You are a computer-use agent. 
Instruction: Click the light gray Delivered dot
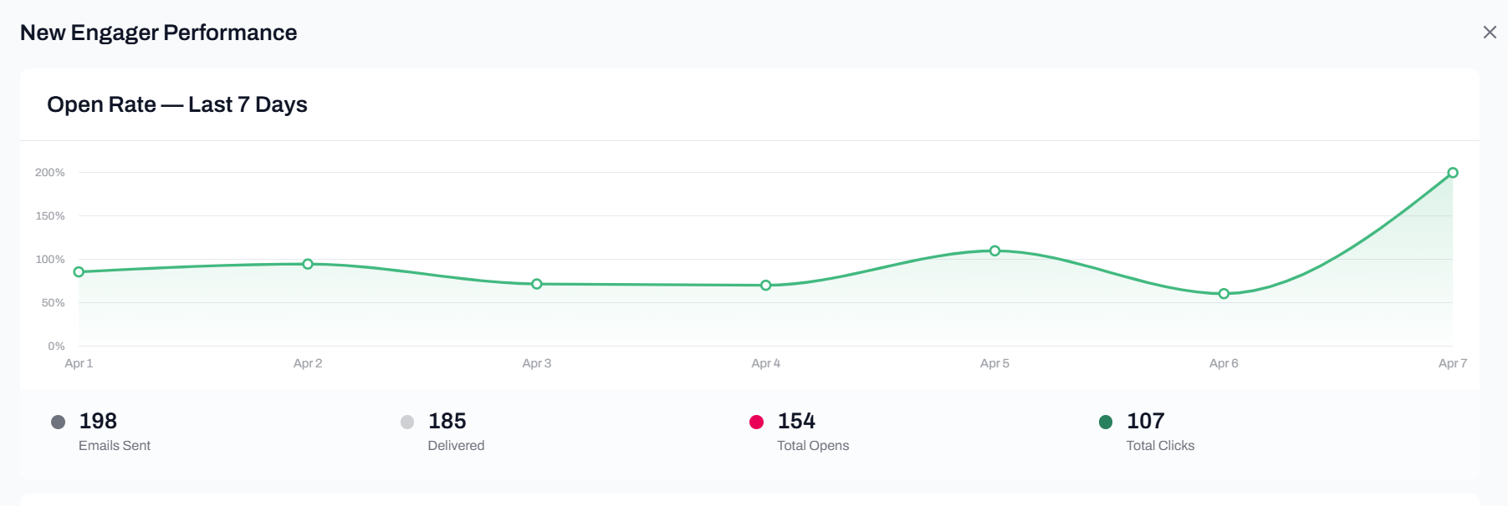click(407, 422)
